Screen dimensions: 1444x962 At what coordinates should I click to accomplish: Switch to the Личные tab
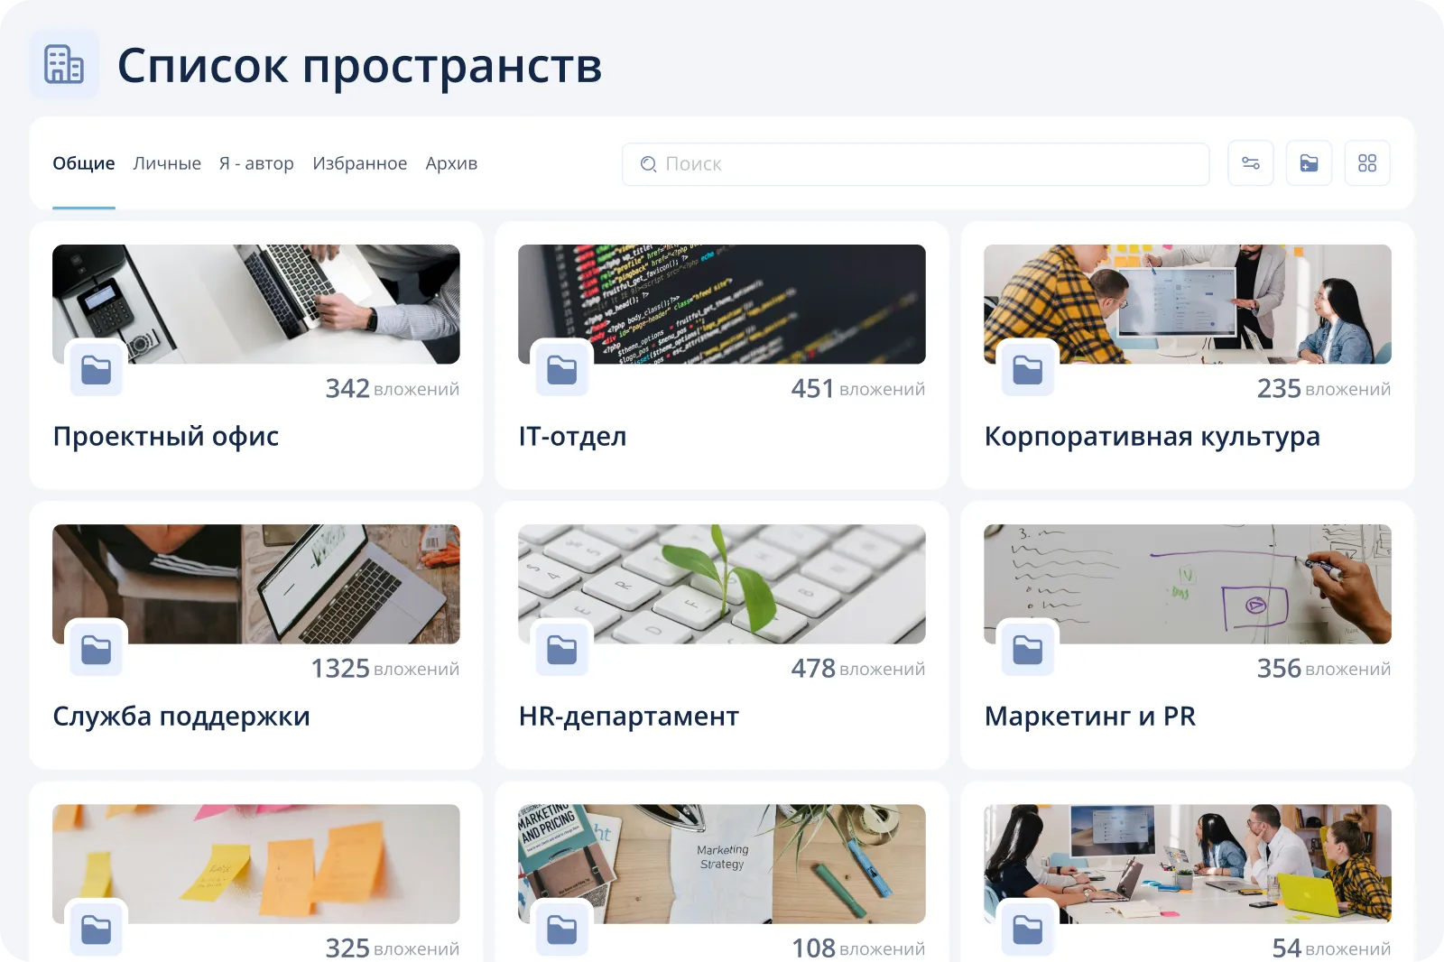pyautogui.click(x=167, y=163)
